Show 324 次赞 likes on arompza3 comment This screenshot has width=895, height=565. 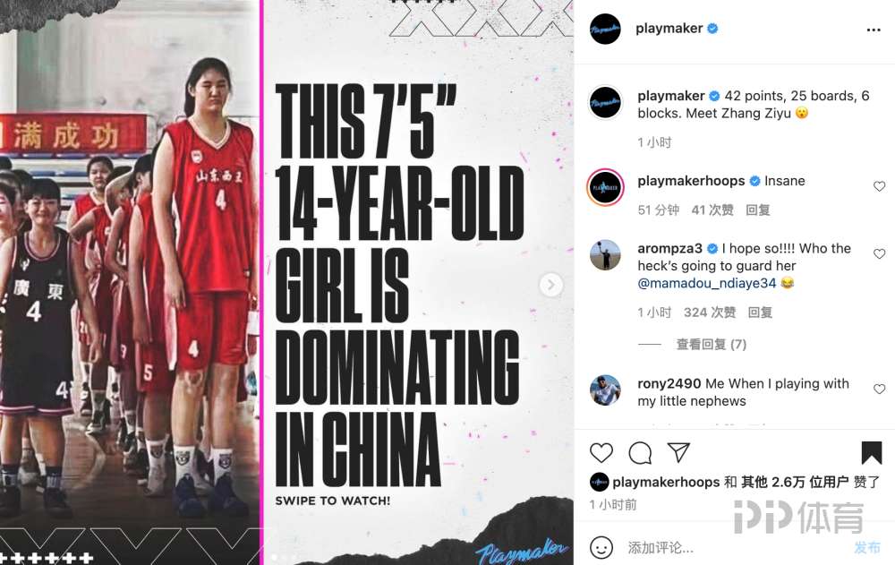click(710, 312)
